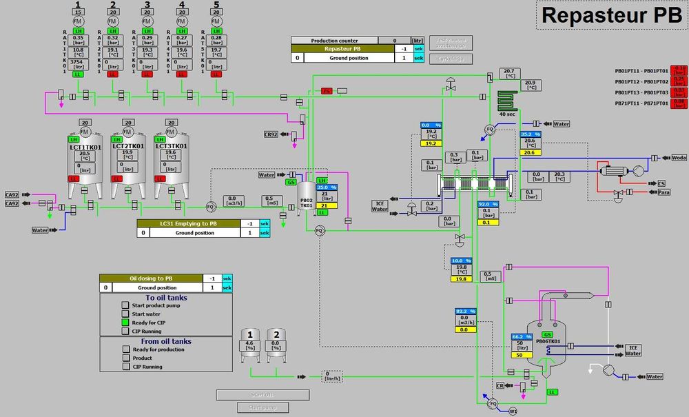Click the Para supply label

pyautogui.click(x=664, y=192)
